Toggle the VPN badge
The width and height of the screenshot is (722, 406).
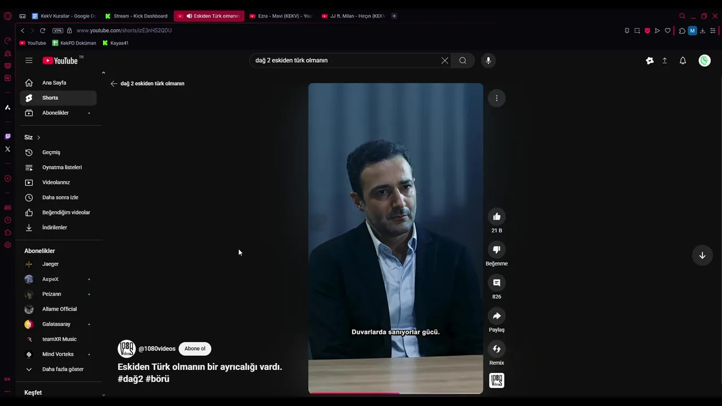[58, 30]
